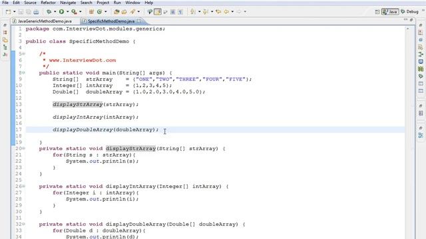Click the editor scrollbar up arrow
This screenshot has width=426, height=239.
(x=408, y=29)
